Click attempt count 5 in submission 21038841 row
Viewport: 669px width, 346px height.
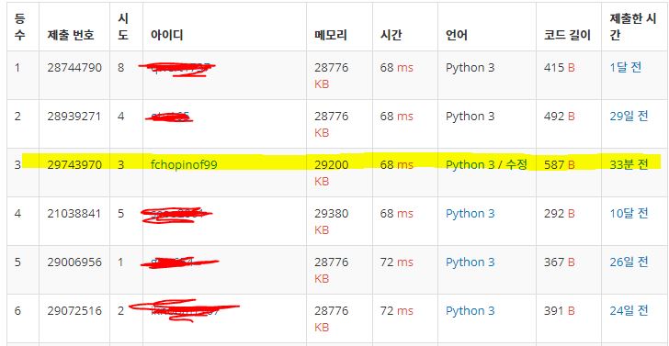pyautogui.click(x=121, y=214)
